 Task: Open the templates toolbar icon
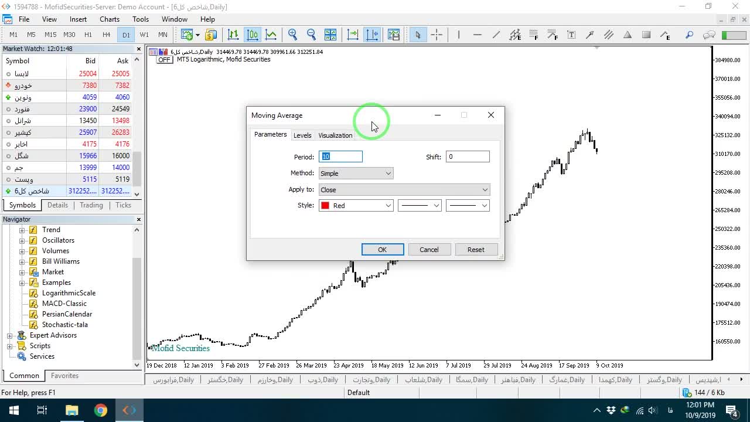393,35
